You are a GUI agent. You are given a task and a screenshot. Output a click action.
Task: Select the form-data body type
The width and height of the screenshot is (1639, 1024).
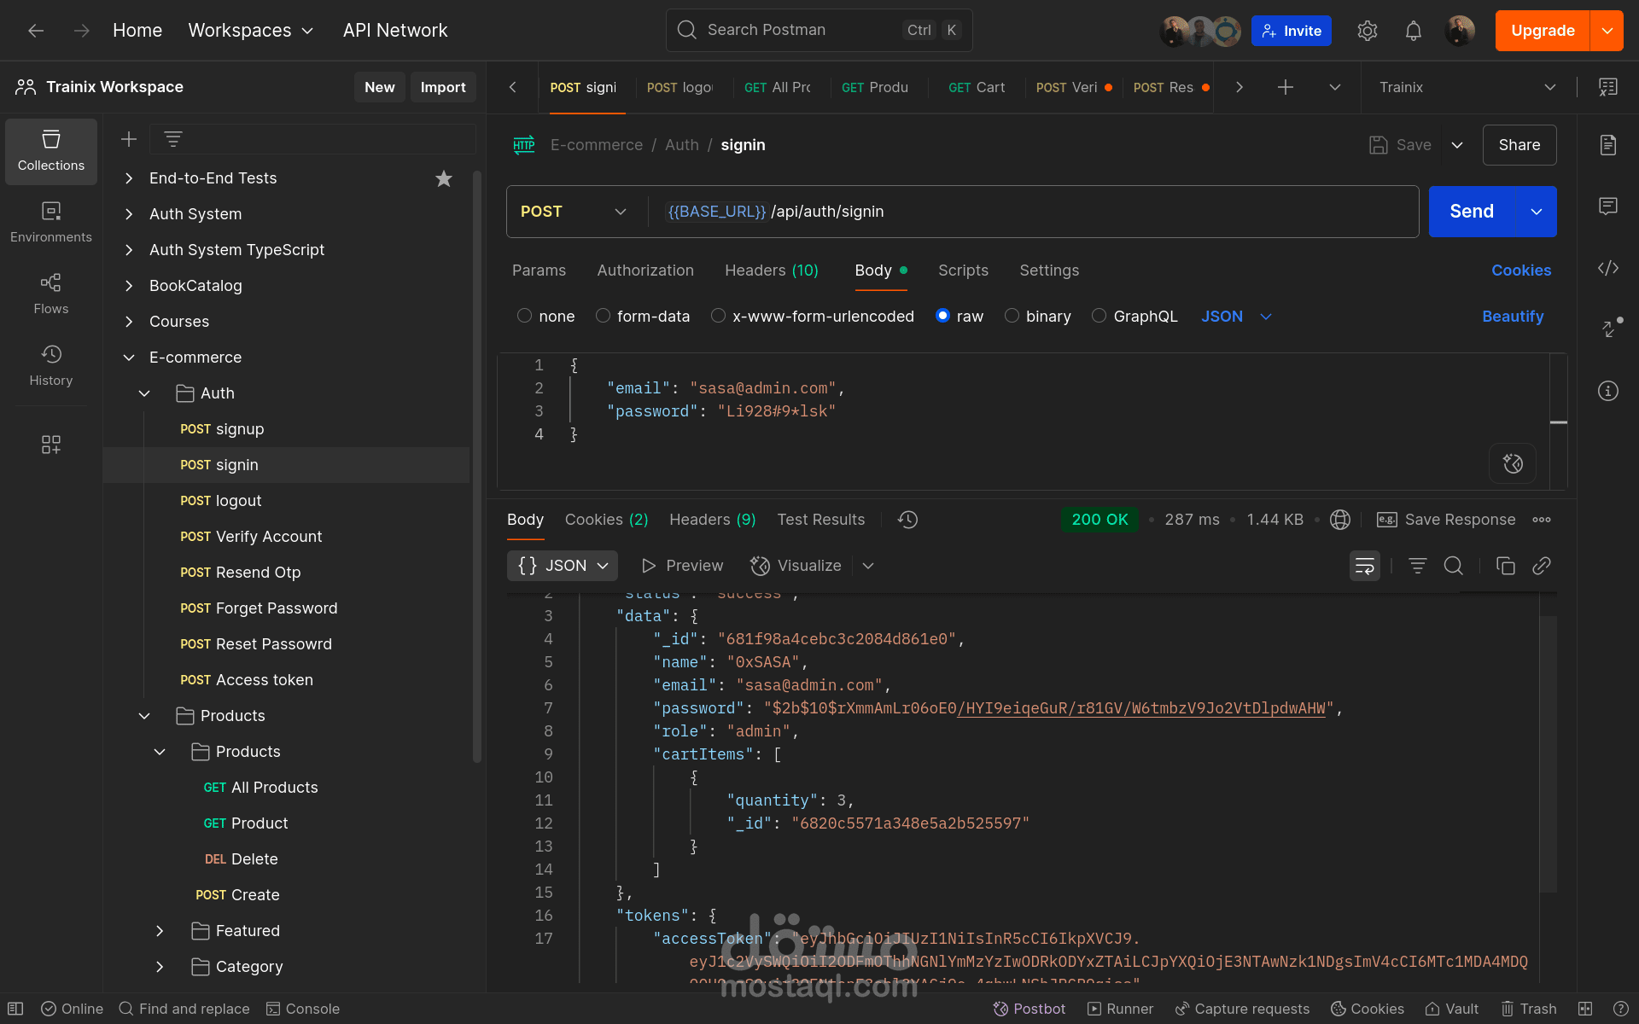pos(604,316)
